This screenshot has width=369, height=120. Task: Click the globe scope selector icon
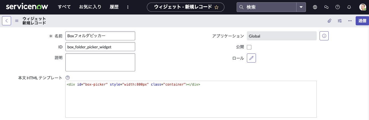315,7
